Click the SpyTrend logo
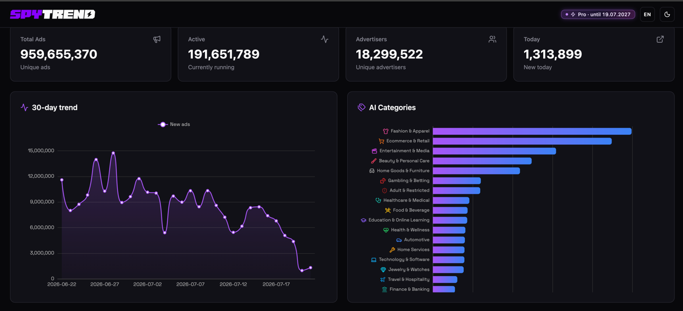Image resolution: width=683 pixels, height=311 pixels. tap(52, 14)
